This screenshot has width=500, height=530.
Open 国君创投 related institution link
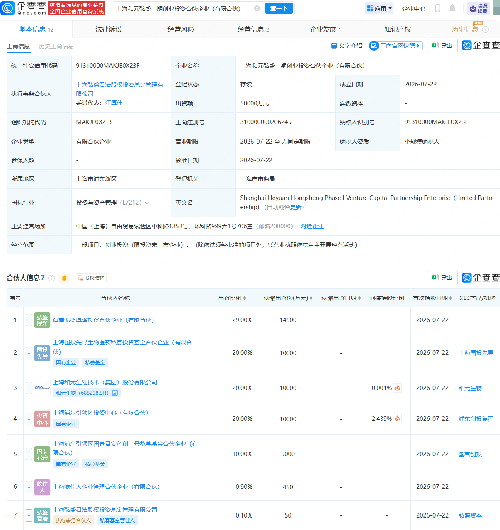click(470, 454)
